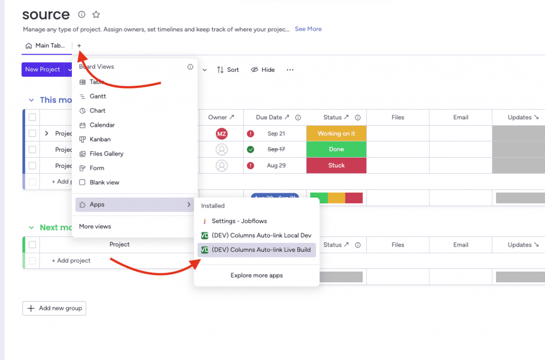Viewport: 545px width, 360px height.
Task: Click the Kanban view icon
Action: 82,140
